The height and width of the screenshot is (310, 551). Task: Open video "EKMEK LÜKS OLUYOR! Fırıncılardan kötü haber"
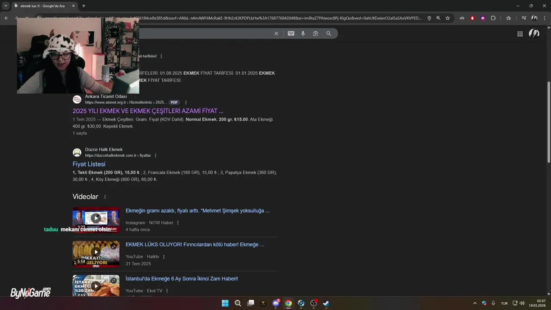click(x=195, y=245)
